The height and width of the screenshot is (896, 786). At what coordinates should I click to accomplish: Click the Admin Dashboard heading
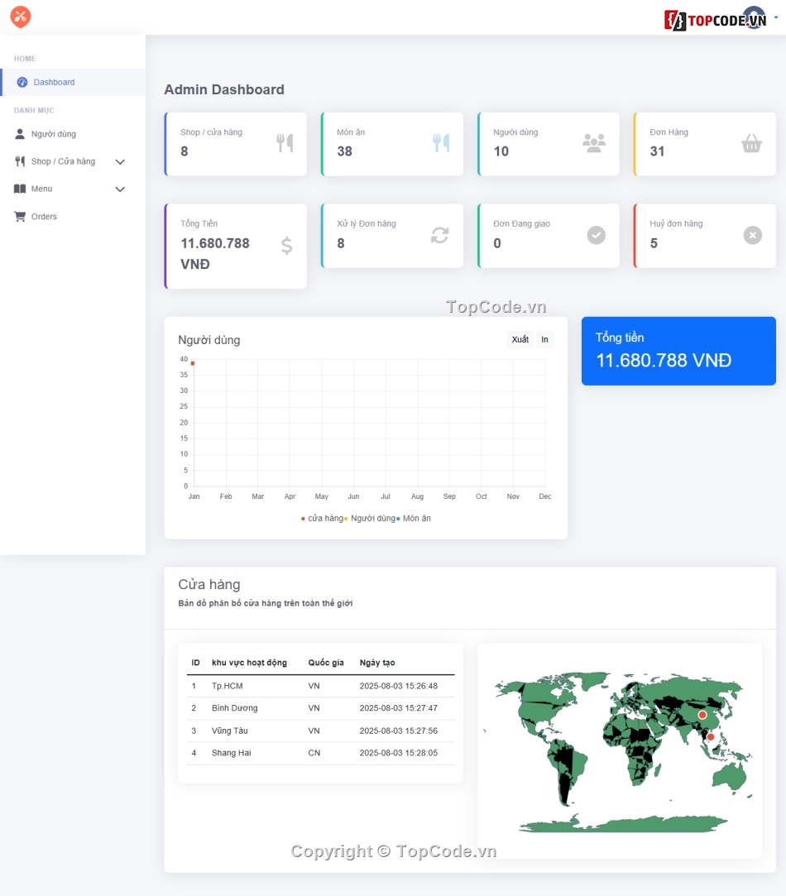coord(224,89)
